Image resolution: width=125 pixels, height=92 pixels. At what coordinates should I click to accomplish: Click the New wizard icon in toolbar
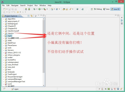tap(4, 9)
